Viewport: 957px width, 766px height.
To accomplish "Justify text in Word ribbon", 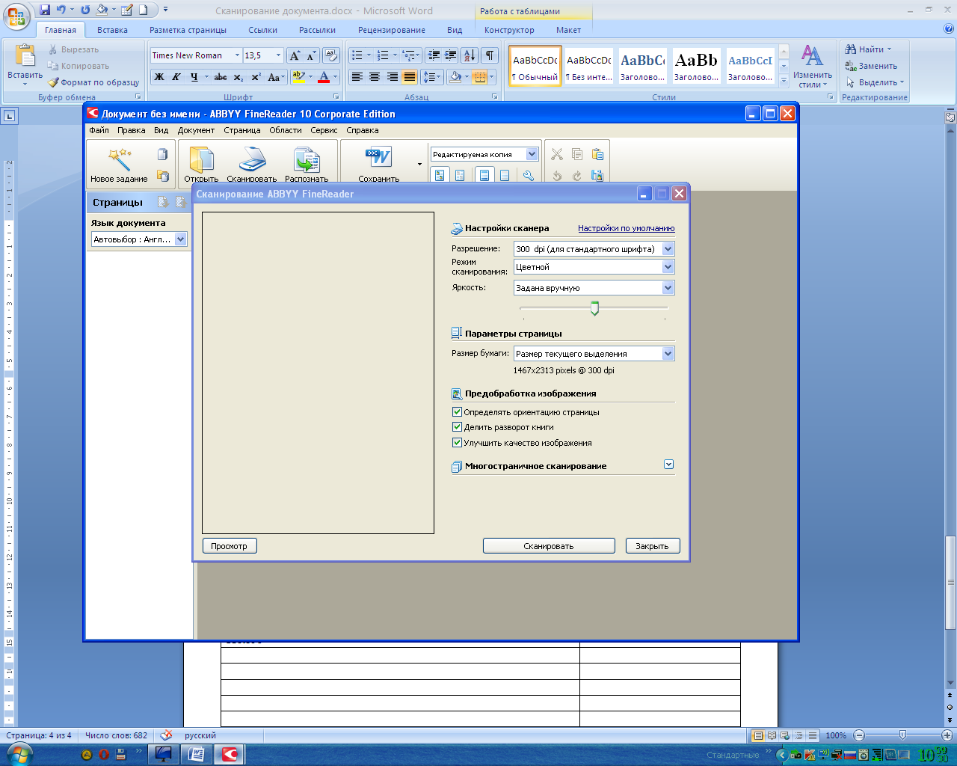I will tap(410, 77).
